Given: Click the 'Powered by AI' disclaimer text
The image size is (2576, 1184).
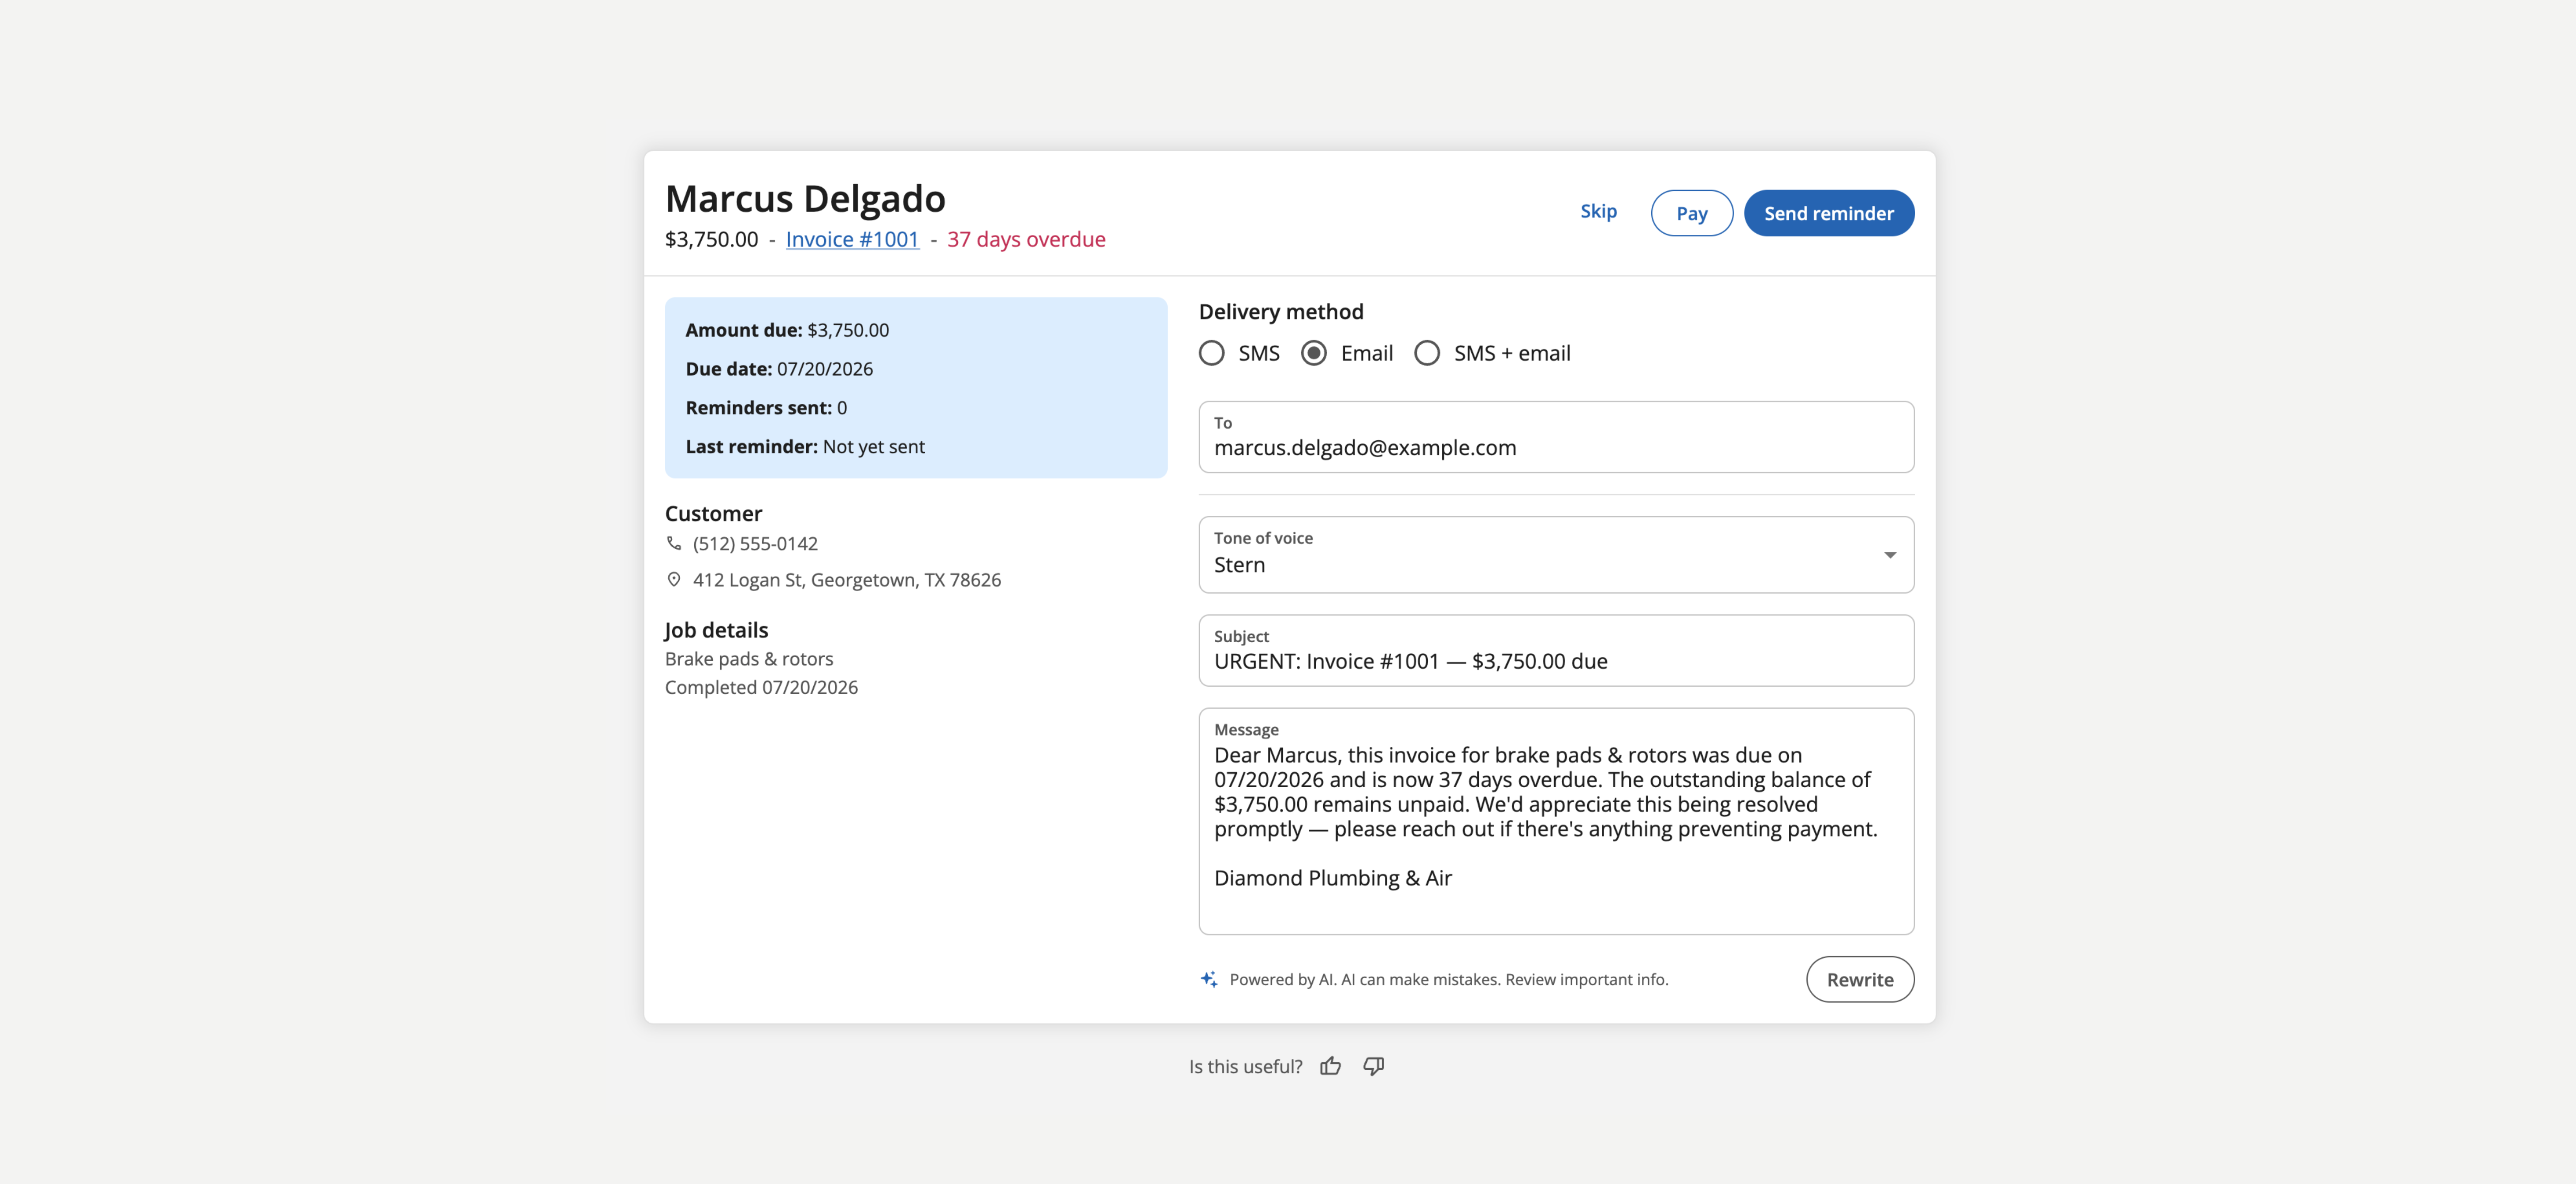Looking at the screenshot, I should pyautogui.click(x=1448, y=979).
